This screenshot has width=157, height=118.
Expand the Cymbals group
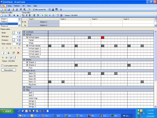click(x=24, y=32)
